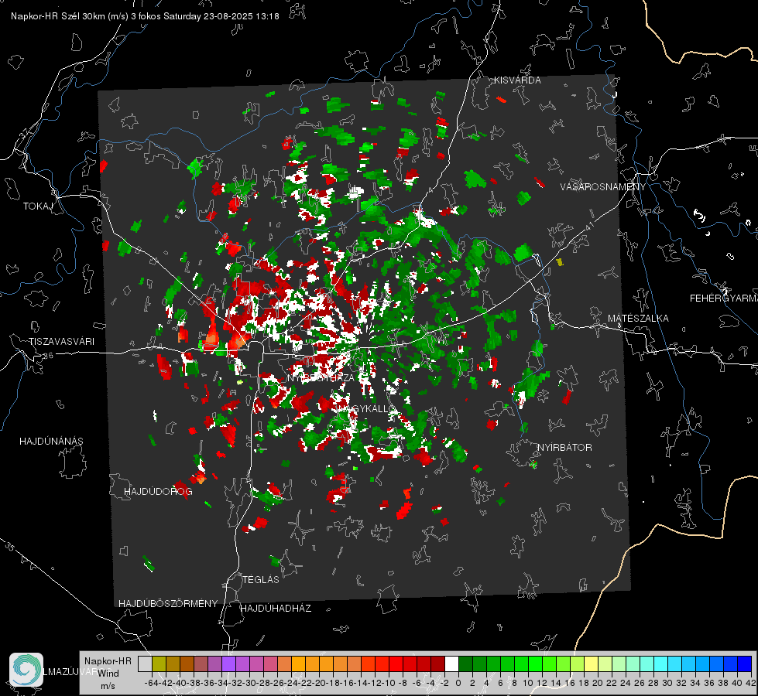Click the NYÍRBÁTOR town label
The height and width of the screenshot is (696, 758).
point(564,448)
